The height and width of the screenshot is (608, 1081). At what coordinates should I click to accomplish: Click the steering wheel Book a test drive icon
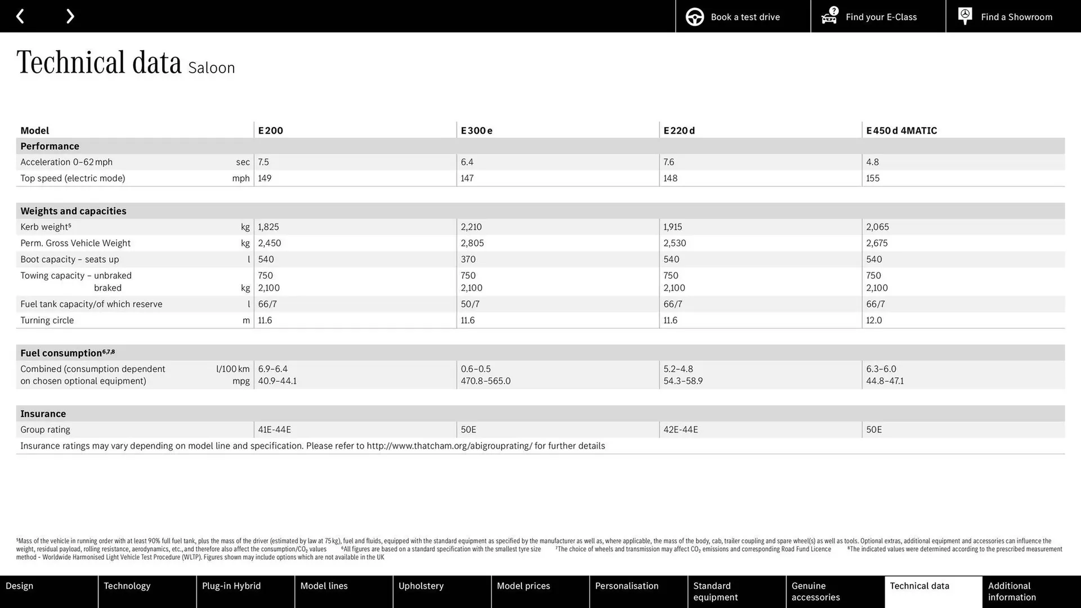695,16
